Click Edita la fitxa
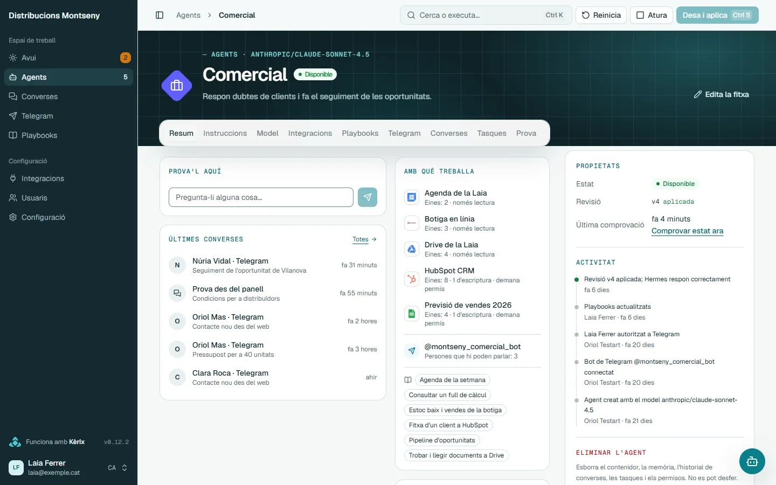This screenshot has width=776, height=485. coord(721,94)
